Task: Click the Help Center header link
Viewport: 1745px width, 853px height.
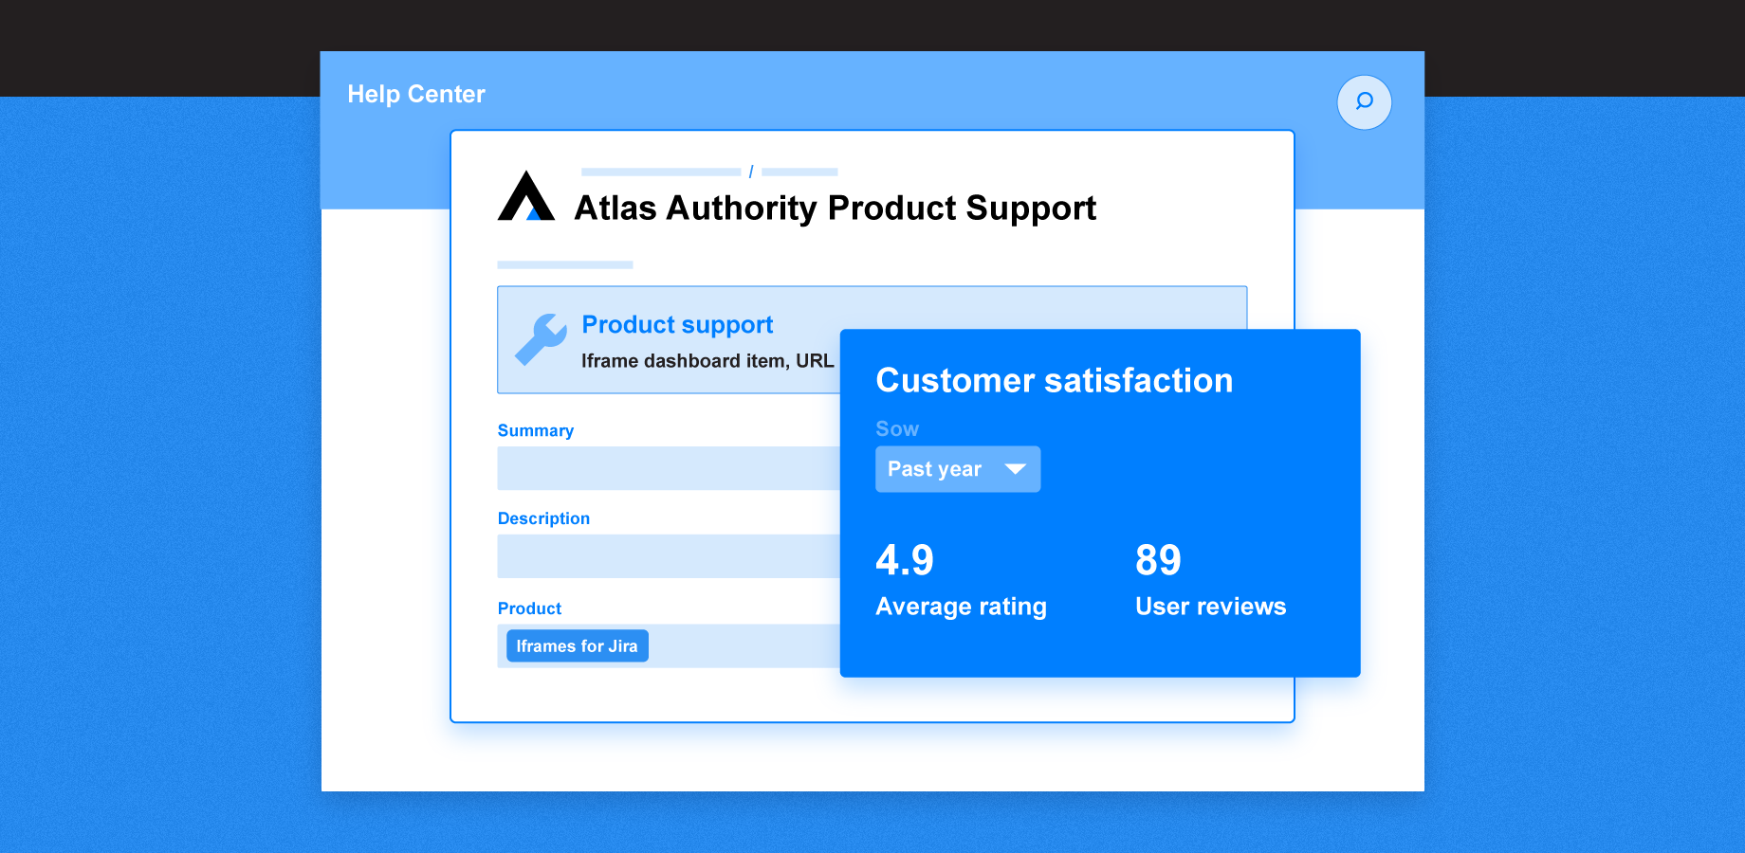Action: [x=416, y=94]
